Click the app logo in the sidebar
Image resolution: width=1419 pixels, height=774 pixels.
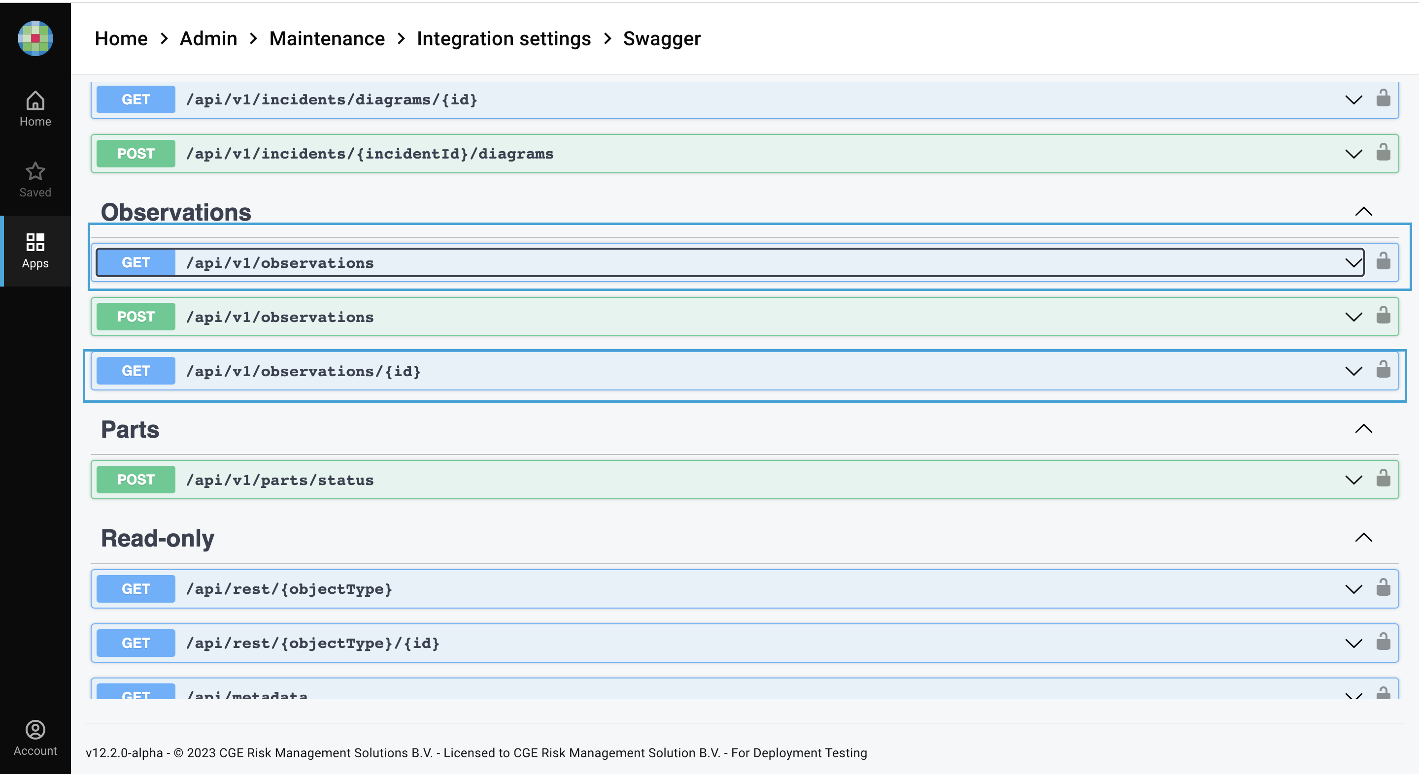pyautogui.click(x=35, y=38)
